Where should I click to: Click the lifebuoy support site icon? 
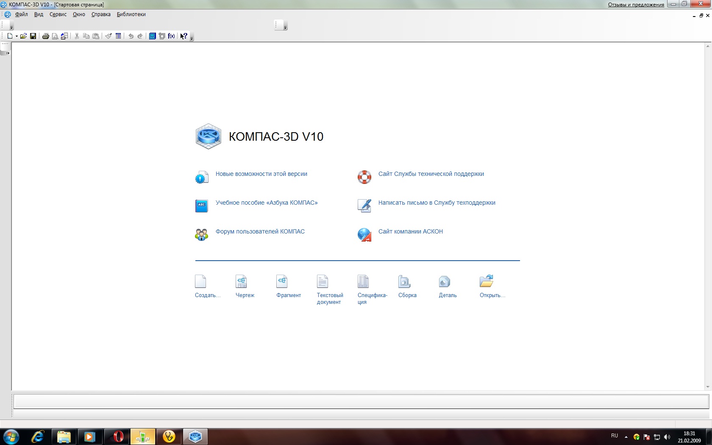click(364, 177)
